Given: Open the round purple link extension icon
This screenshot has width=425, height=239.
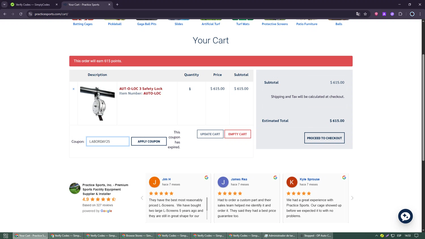Looking at the screenshot, I should tap(392, 14).
